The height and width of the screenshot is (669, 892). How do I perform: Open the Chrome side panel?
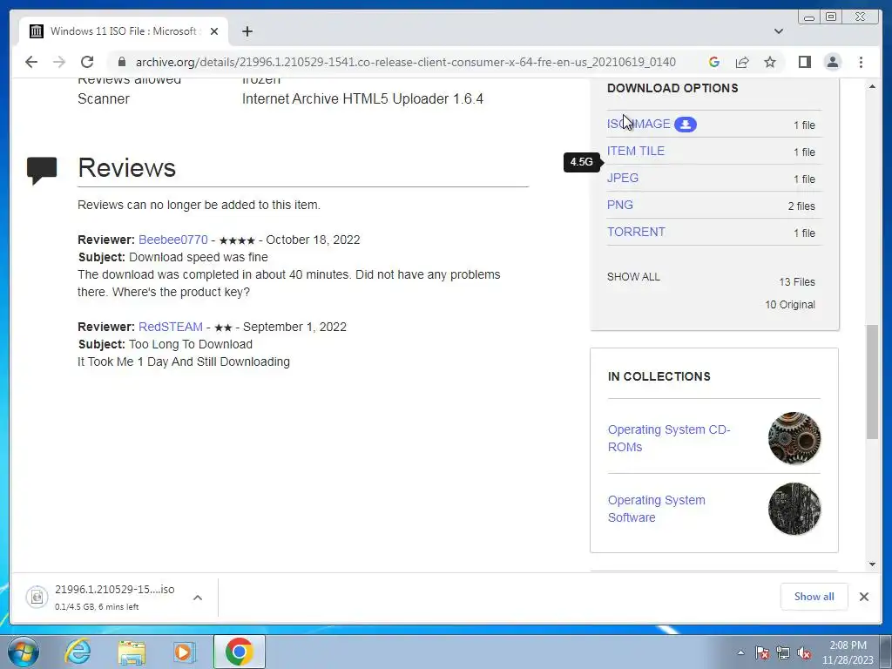coord(804,62)
